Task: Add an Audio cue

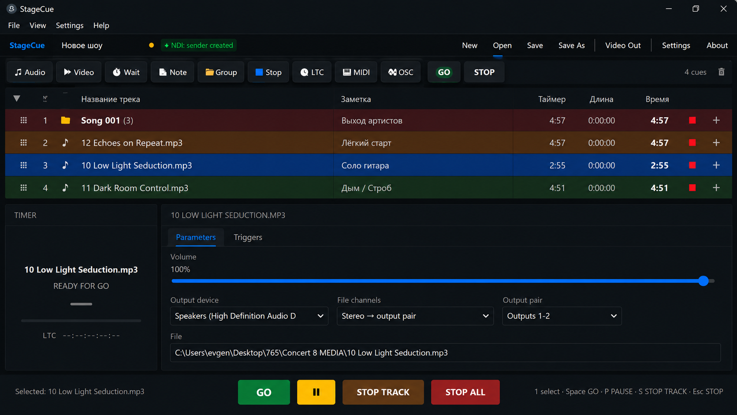Action: tap(30, 72)
